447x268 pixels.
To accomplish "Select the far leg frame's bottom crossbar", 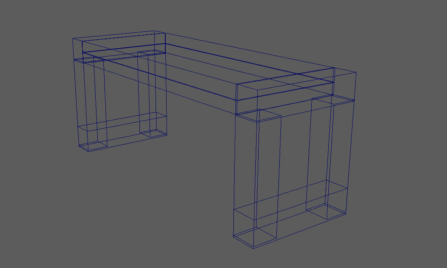I will [x=122, y=132].
